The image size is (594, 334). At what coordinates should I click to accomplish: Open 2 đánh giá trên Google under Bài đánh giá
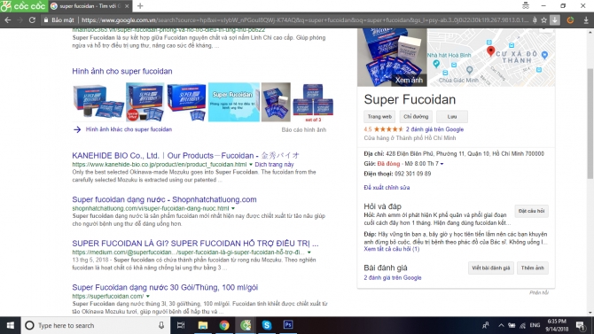392,278
